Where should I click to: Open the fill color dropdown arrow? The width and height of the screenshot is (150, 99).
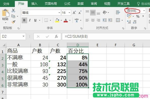(x=61, y=20)
